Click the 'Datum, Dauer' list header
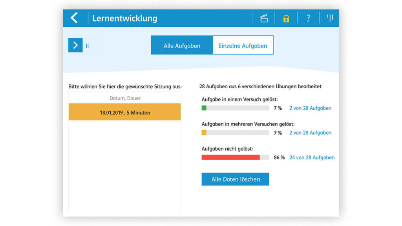 click(125, 98)
